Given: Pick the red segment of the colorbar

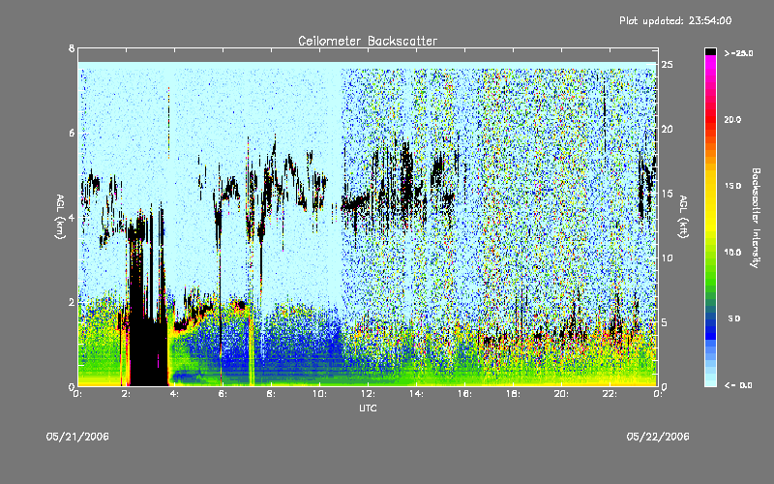Looking at the screenshot, I should coord(710,118).
